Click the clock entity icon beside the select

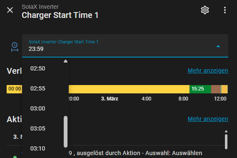[x=15, y=47]
